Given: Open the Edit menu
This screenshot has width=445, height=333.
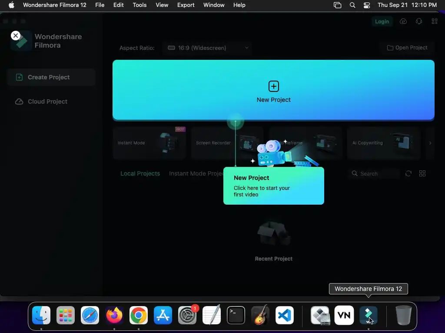Looking at the screenshot, I should (118, 5).
